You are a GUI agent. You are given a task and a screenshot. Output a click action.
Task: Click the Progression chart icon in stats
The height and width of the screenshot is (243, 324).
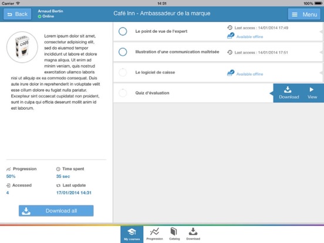pos(8,169)
